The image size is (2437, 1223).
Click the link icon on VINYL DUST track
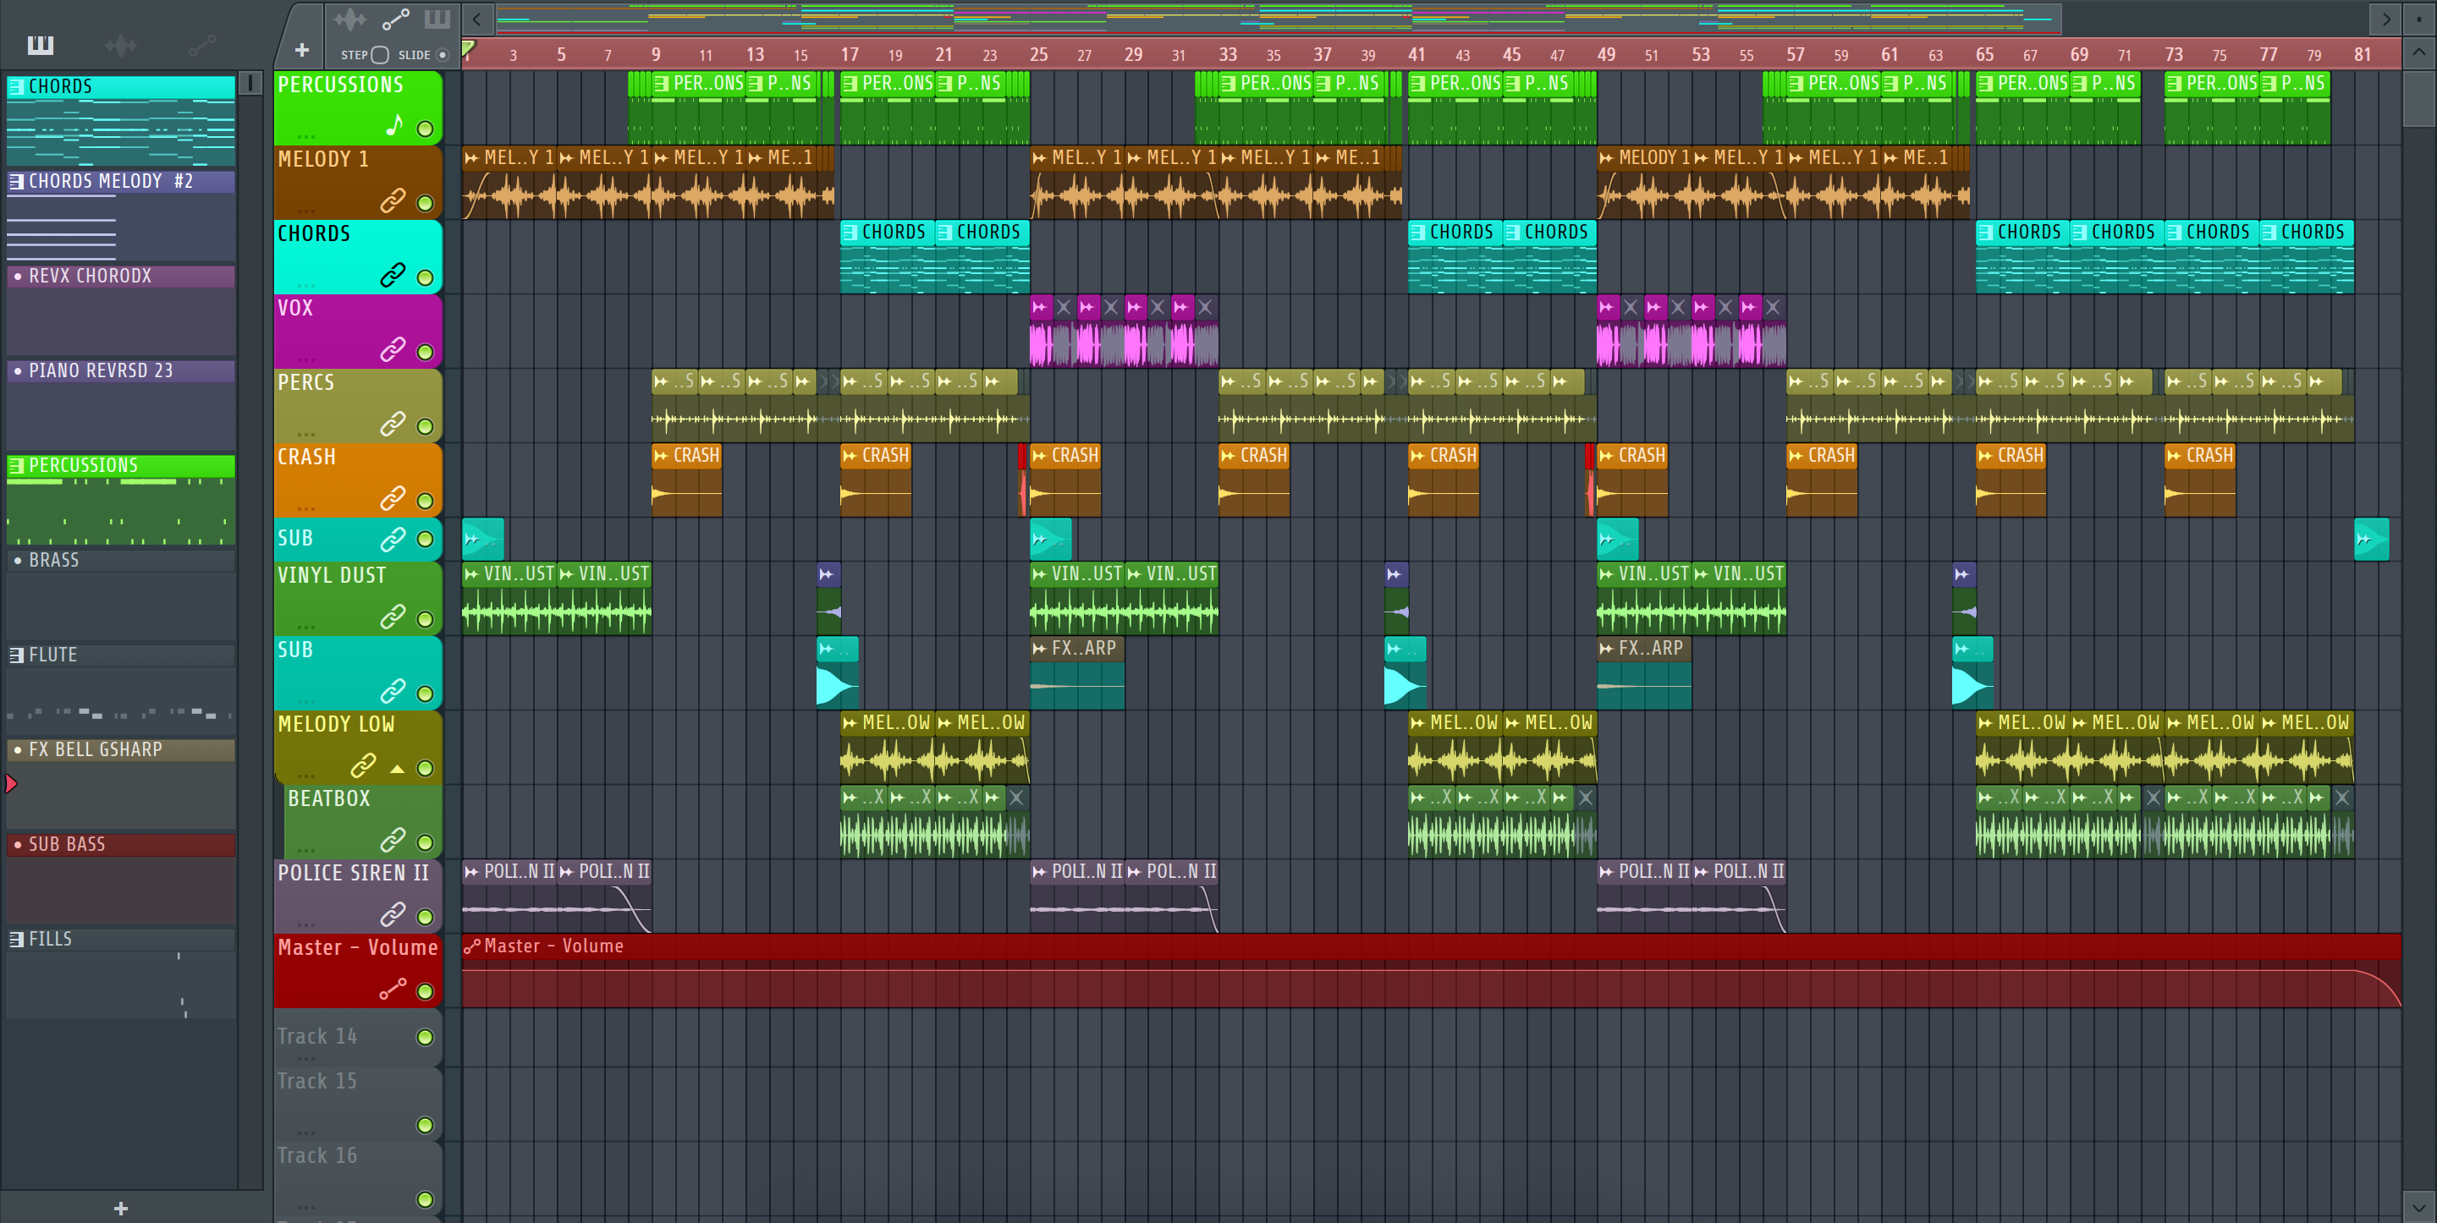[393, 617]
